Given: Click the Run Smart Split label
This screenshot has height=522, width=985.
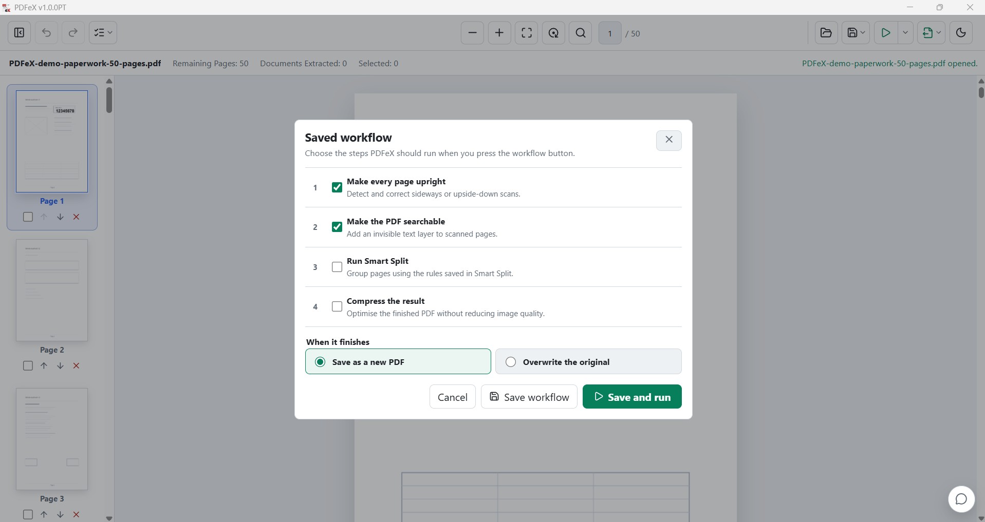Looking at the screenshot, I should click(x=378, y=261).
